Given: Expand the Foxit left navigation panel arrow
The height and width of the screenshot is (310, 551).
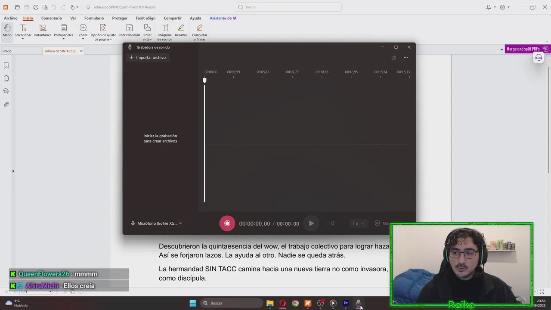Looking at the screenshot, I should 13,171.
